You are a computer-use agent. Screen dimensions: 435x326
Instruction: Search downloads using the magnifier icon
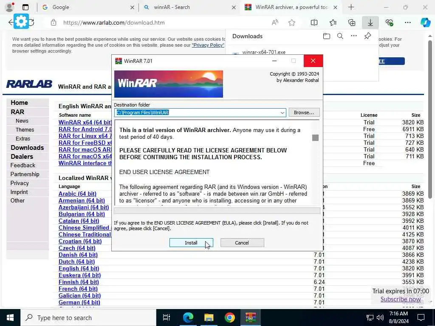(340, 36)
